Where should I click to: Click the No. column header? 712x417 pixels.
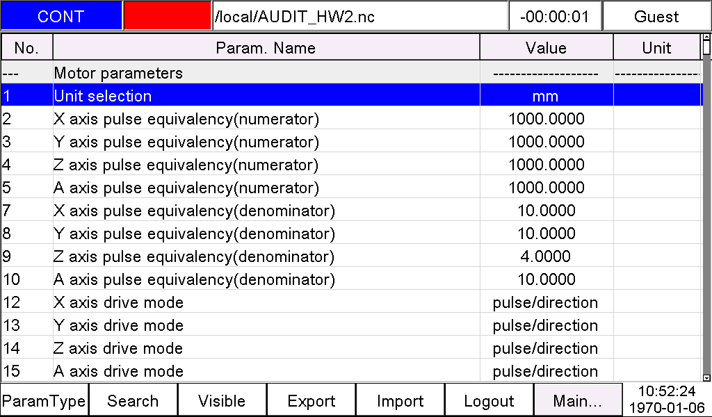27,48
